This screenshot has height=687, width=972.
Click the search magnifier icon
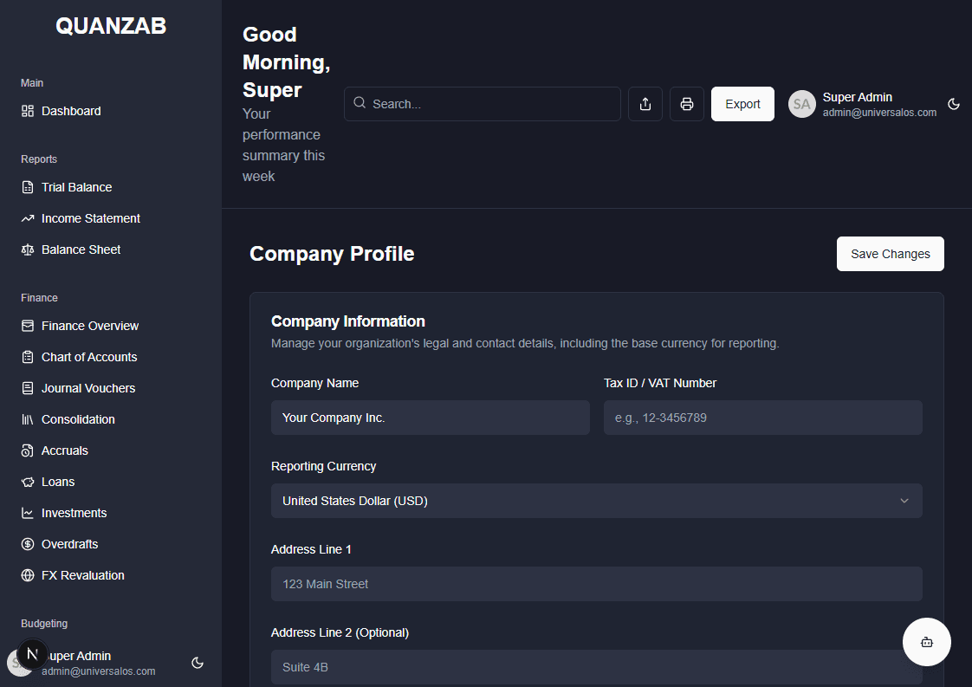coord(360,103)
